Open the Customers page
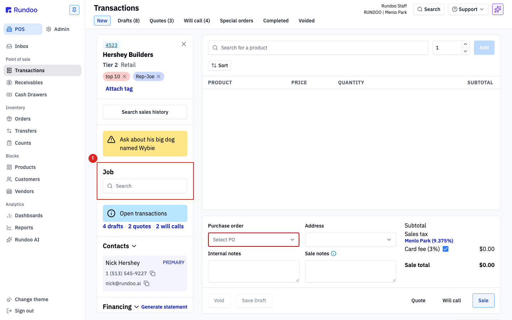This screenshot has height=320, width=512. [42, 179]
